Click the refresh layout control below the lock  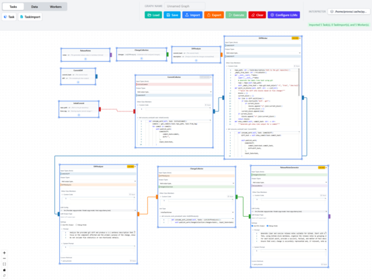coord(4,276)
